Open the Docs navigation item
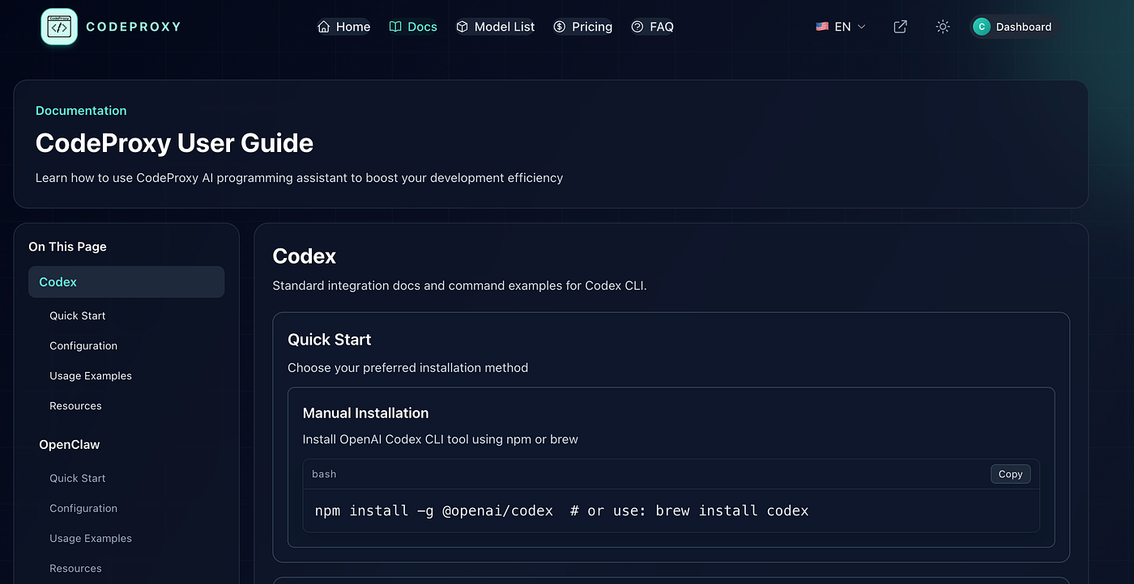1134x584 pixels. coord(413,27)
